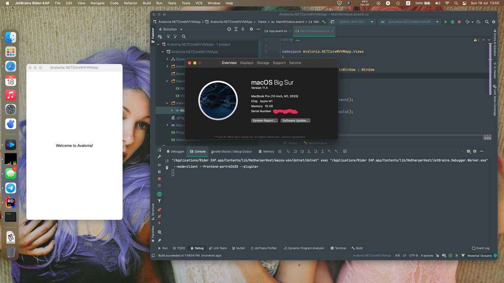Click Step Over icon in debugger toolbar
The height and width of the screenshot is (283, 504).
coord(295,151)
